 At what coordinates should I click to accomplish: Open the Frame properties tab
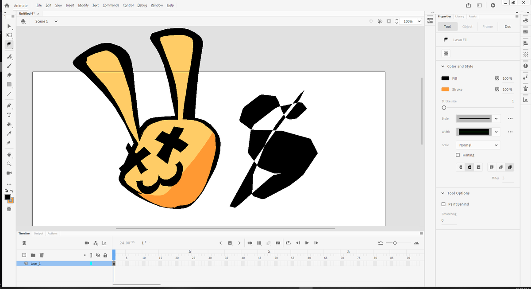pos(488,27)
